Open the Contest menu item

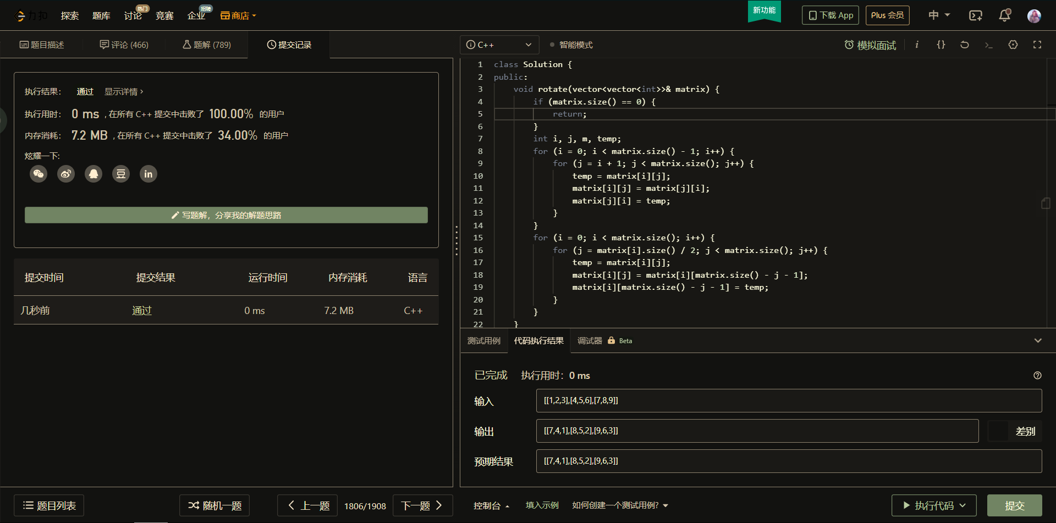164,15
